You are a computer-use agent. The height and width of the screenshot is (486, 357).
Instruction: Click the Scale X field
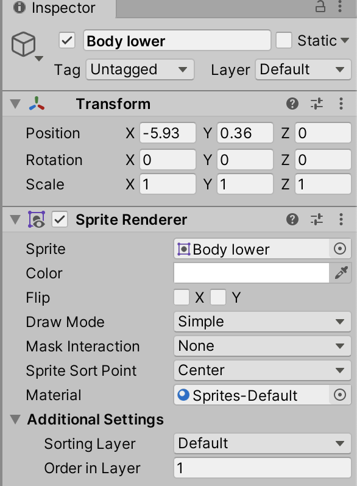168,184
